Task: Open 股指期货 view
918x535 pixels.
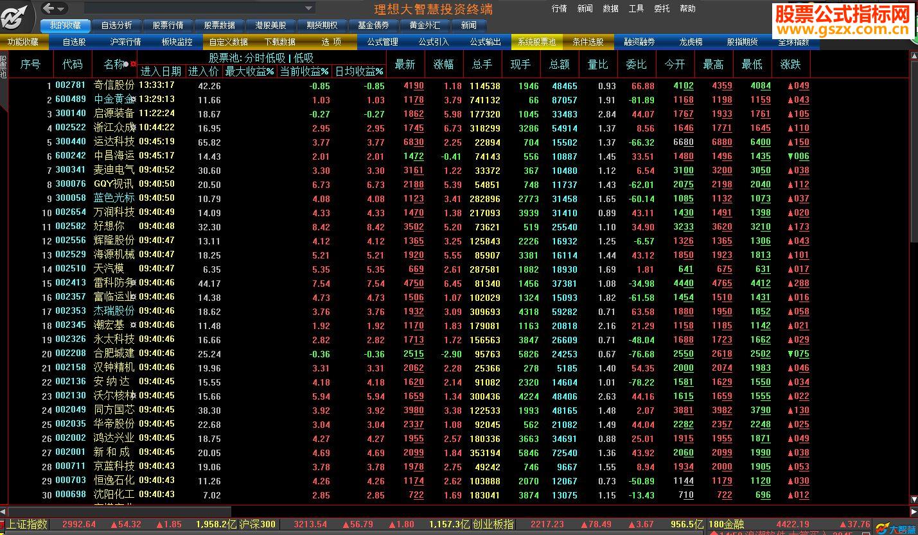Action: (x=743, y=42)
